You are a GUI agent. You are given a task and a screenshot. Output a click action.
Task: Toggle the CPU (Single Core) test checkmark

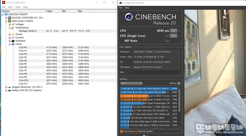[180, 36]
